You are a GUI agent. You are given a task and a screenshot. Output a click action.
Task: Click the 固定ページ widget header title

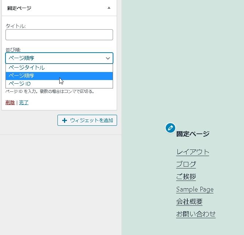tap(19, 8)
